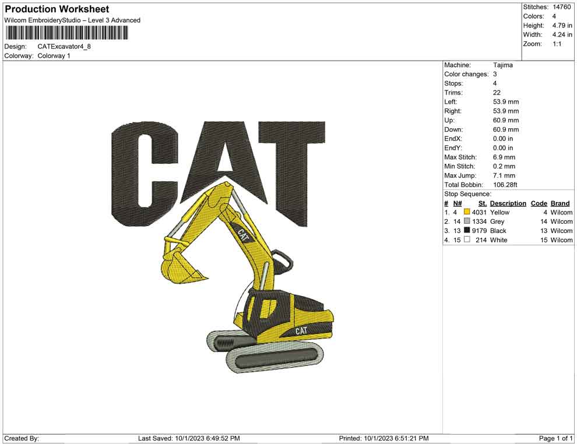The width and height of the screenshot is (577, 444).
Task: Select the Colorway 1 entry
Action: point(54,56)
